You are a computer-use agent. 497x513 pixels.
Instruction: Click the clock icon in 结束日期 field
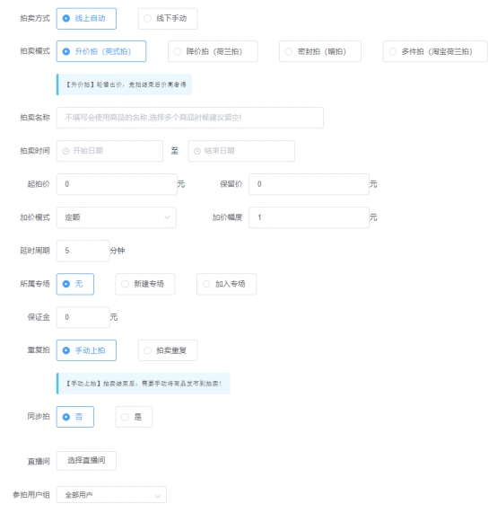pyautogui.click(x=197, y=151)
